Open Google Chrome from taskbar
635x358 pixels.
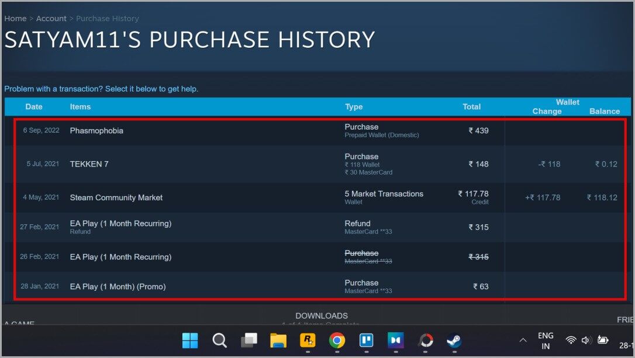[x=337, y=340]
